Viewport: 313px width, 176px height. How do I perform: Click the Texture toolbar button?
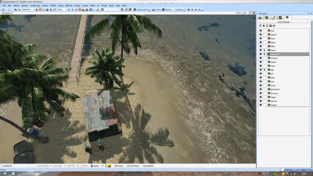click(x=167, y=9)
